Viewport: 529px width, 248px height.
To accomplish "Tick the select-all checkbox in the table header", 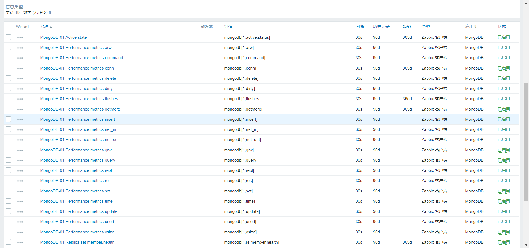I will pyautogui.click(x=8, y=26).
